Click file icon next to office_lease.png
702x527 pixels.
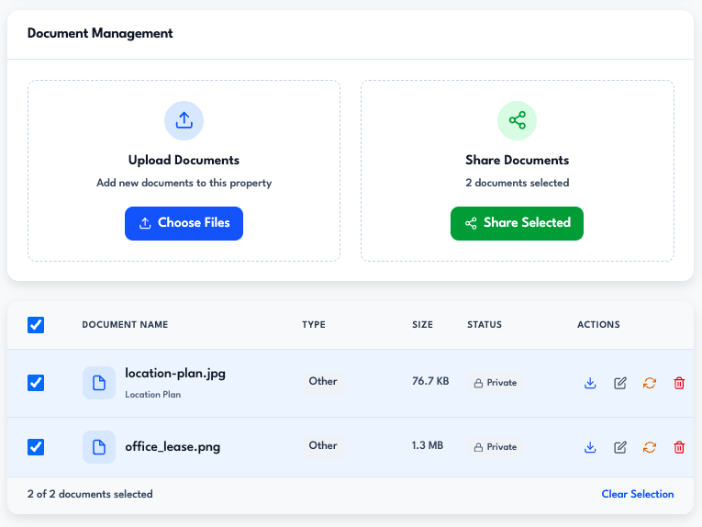[99, 447]
